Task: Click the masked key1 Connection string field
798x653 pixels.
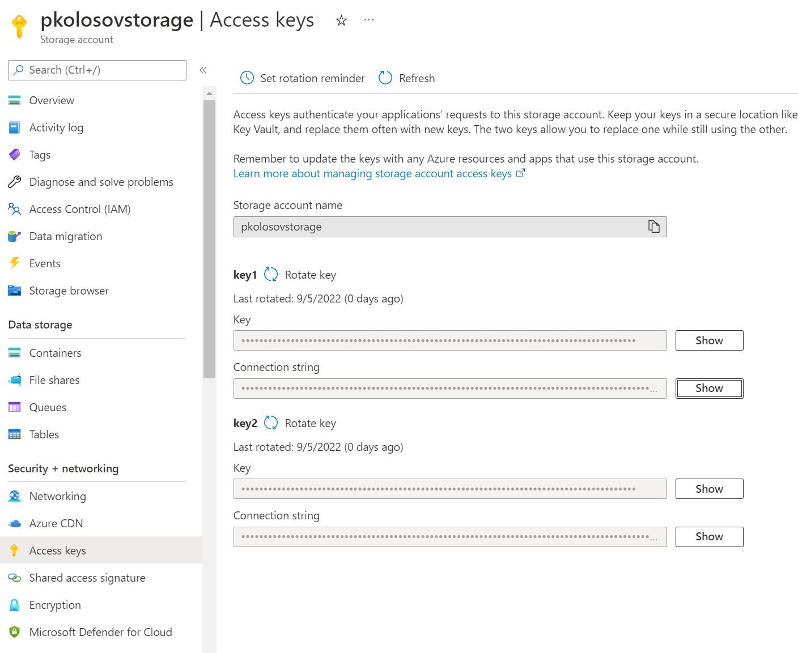Action: [450, 389]
